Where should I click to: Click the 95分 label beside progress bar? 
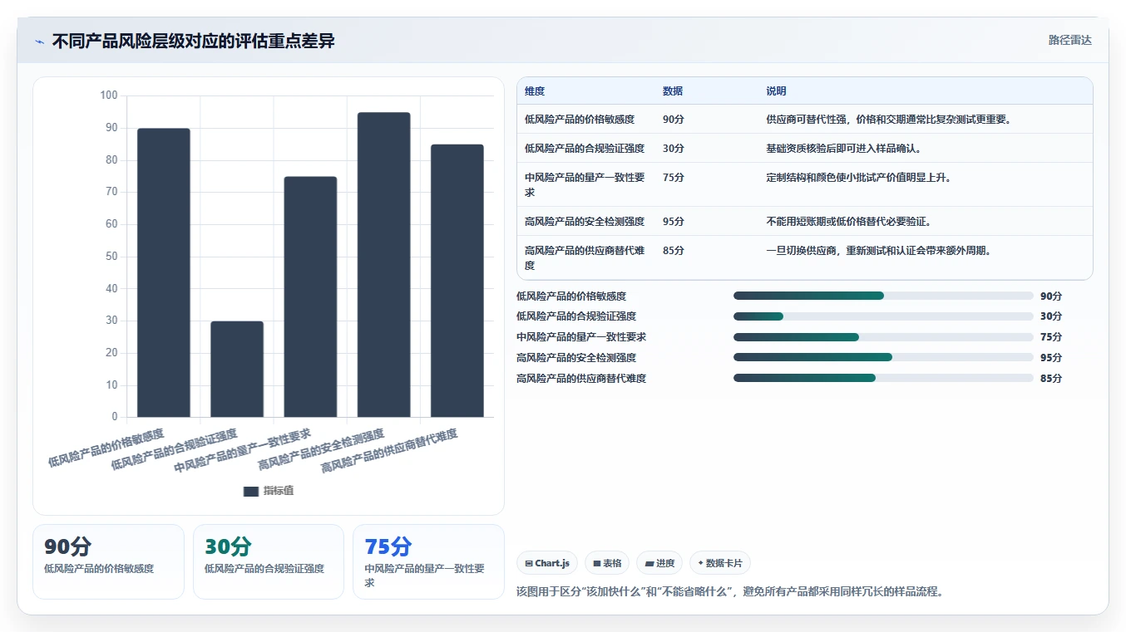click(x=1051, y=358)
